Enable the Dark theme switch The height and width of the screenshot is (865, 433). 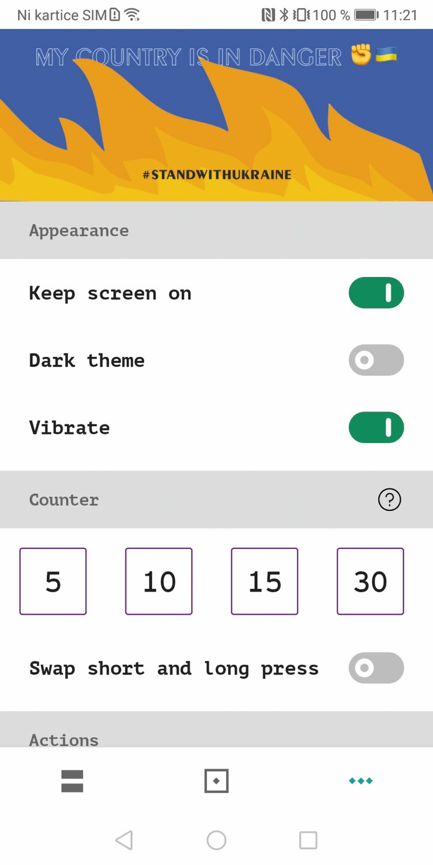[x=376, y=360]
